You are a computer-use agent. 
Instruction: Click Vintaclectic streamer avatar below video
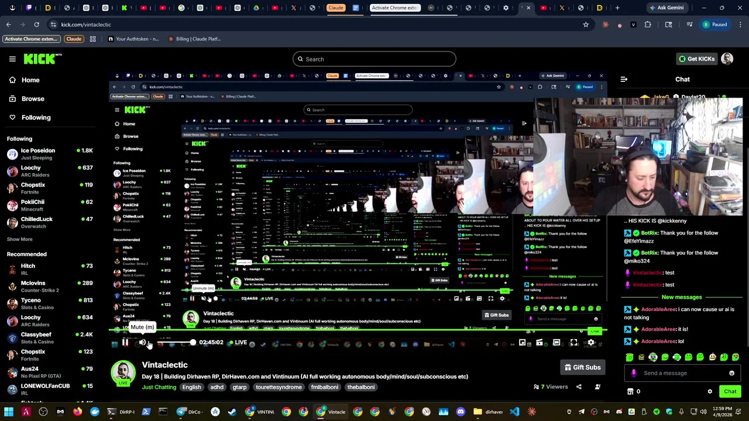[x=123, y=373]
